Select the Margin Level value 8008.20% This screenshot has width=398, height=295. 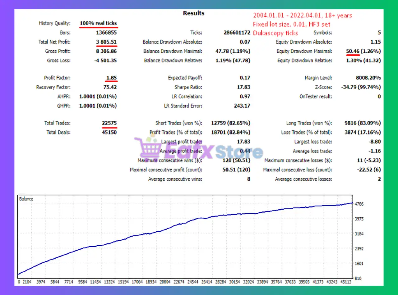click(x=368, y=78)
